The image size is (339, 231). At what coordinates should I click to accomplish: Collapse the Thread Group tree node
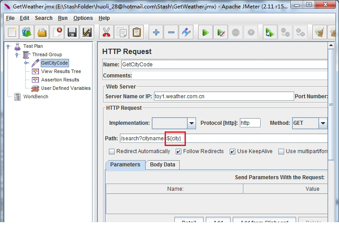pos(17,55)
